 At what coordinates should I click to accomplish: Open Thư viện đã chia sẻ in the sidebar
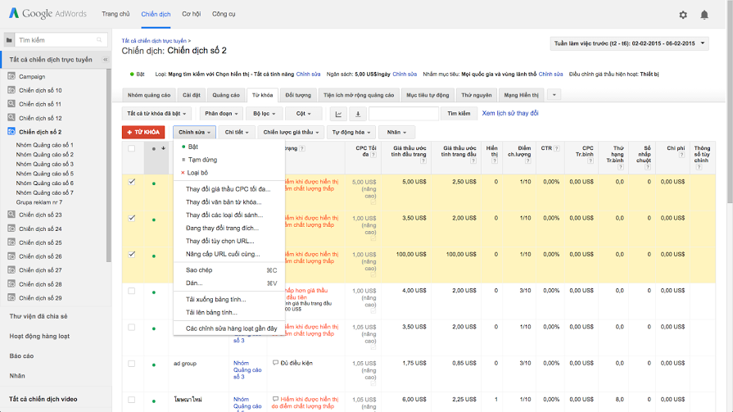[38, 316]
